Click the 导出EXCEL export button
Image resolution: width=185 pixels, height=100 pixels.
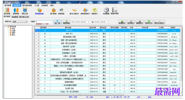point(149,22)
